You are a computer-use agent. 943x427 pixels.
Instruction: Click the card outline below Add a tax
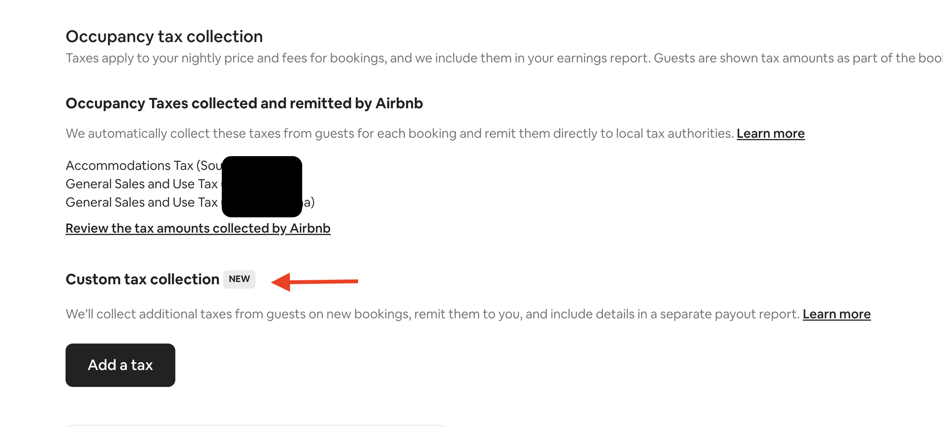(256, 425)
